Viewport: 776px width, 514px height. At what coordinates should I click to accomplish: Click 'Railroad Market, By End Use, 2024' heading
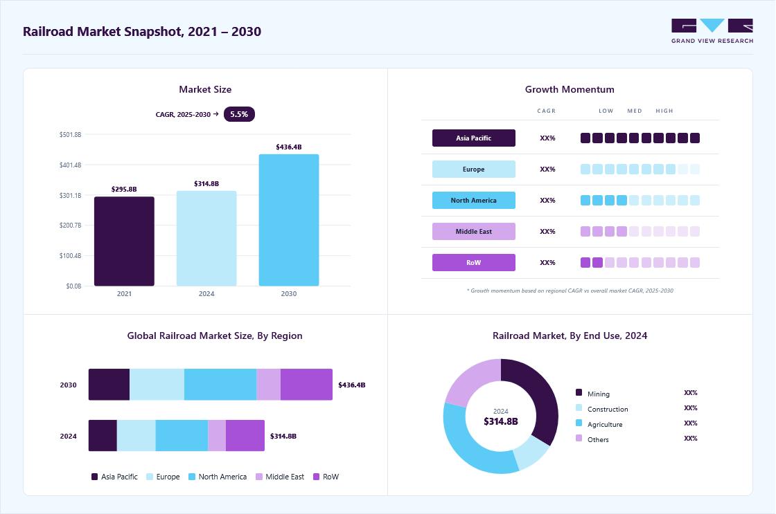click(x=570, y=336)
